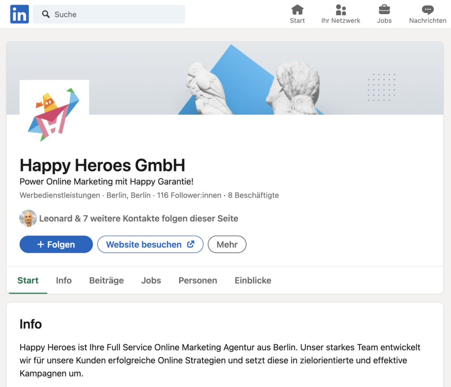Click the magnifier icon in search bar
Image resolution: width=451 pixels, height=387 pixels.
tap(46, 15)
